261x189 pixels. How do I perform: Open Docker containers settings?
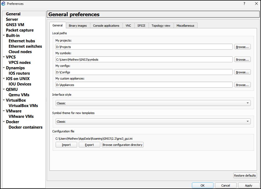[x=26, y=127]
